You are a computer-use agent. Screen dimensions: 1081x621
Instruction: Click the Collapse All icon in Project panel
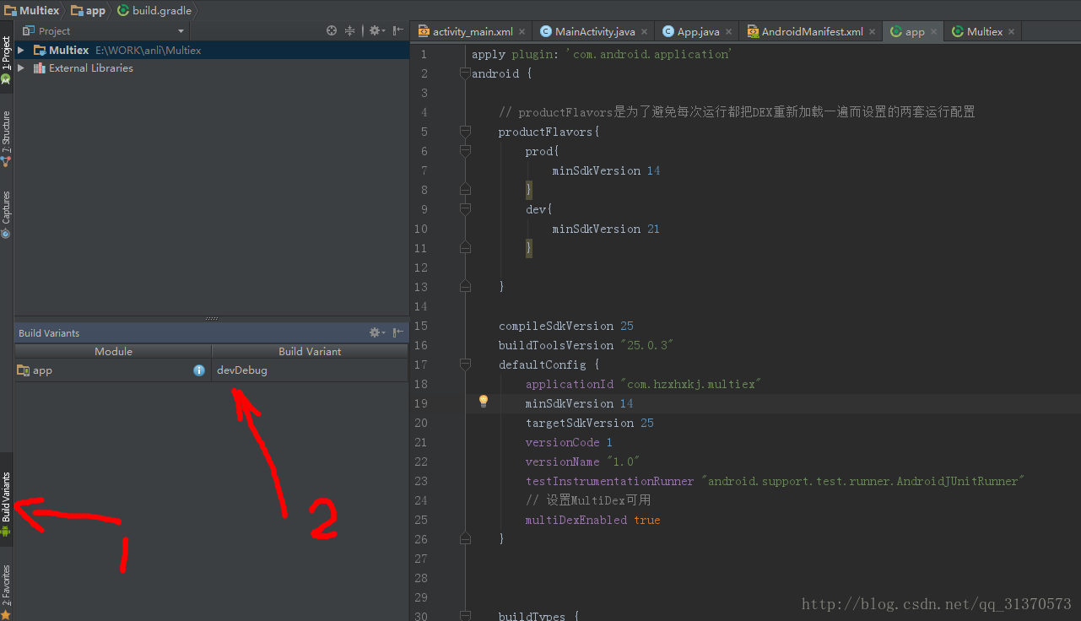(x=349, y=30)
